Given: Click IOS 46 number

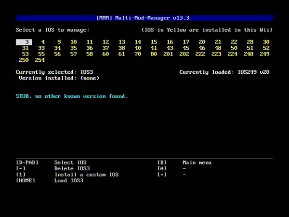Looking at the screenshot, I should point(202,48).
